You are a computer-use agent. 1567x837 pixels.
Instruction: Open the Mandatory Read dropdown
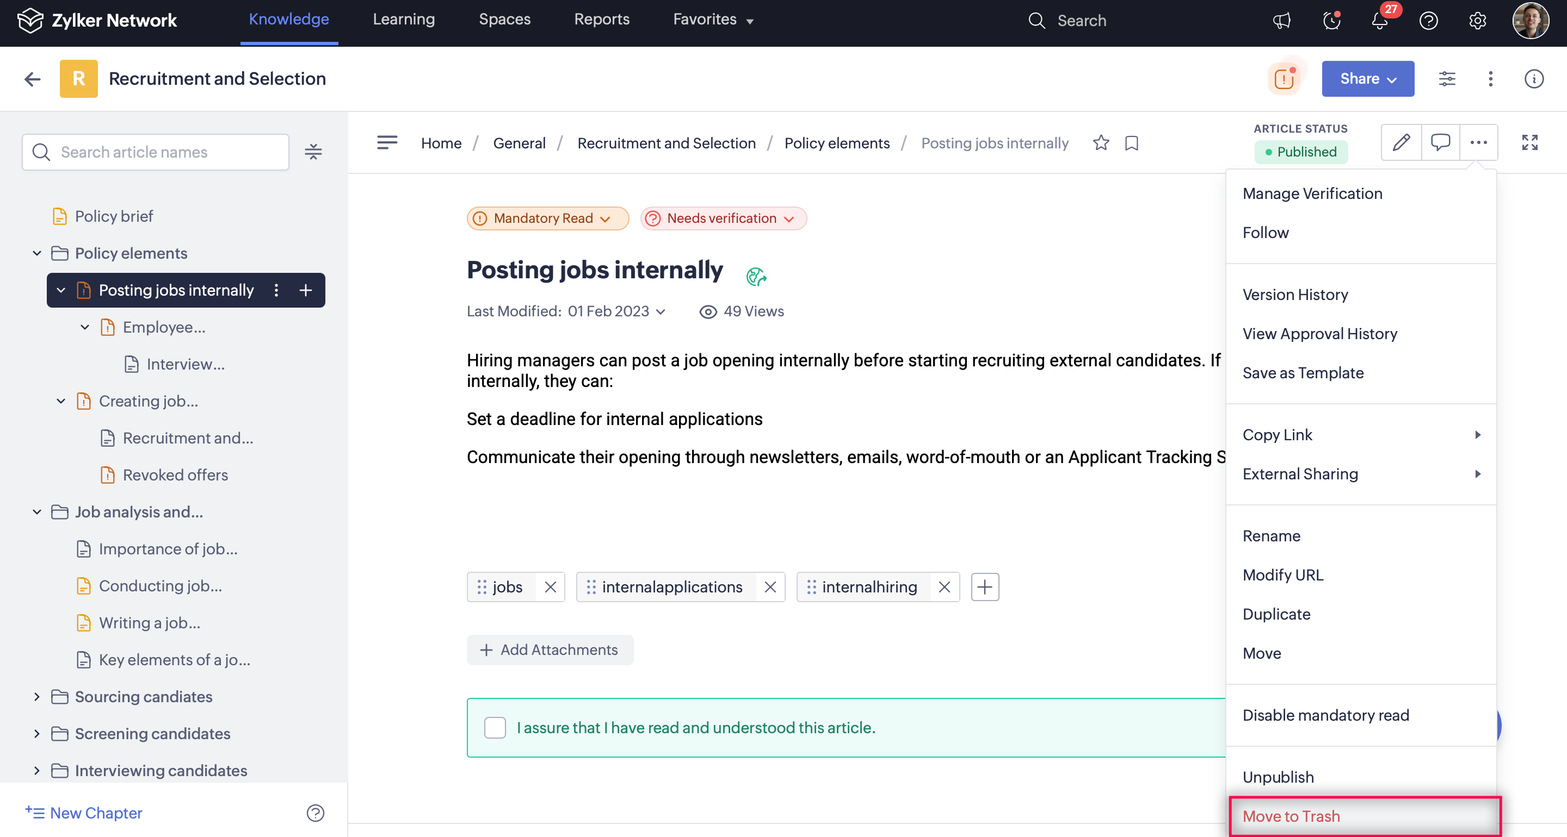point(547,218)
